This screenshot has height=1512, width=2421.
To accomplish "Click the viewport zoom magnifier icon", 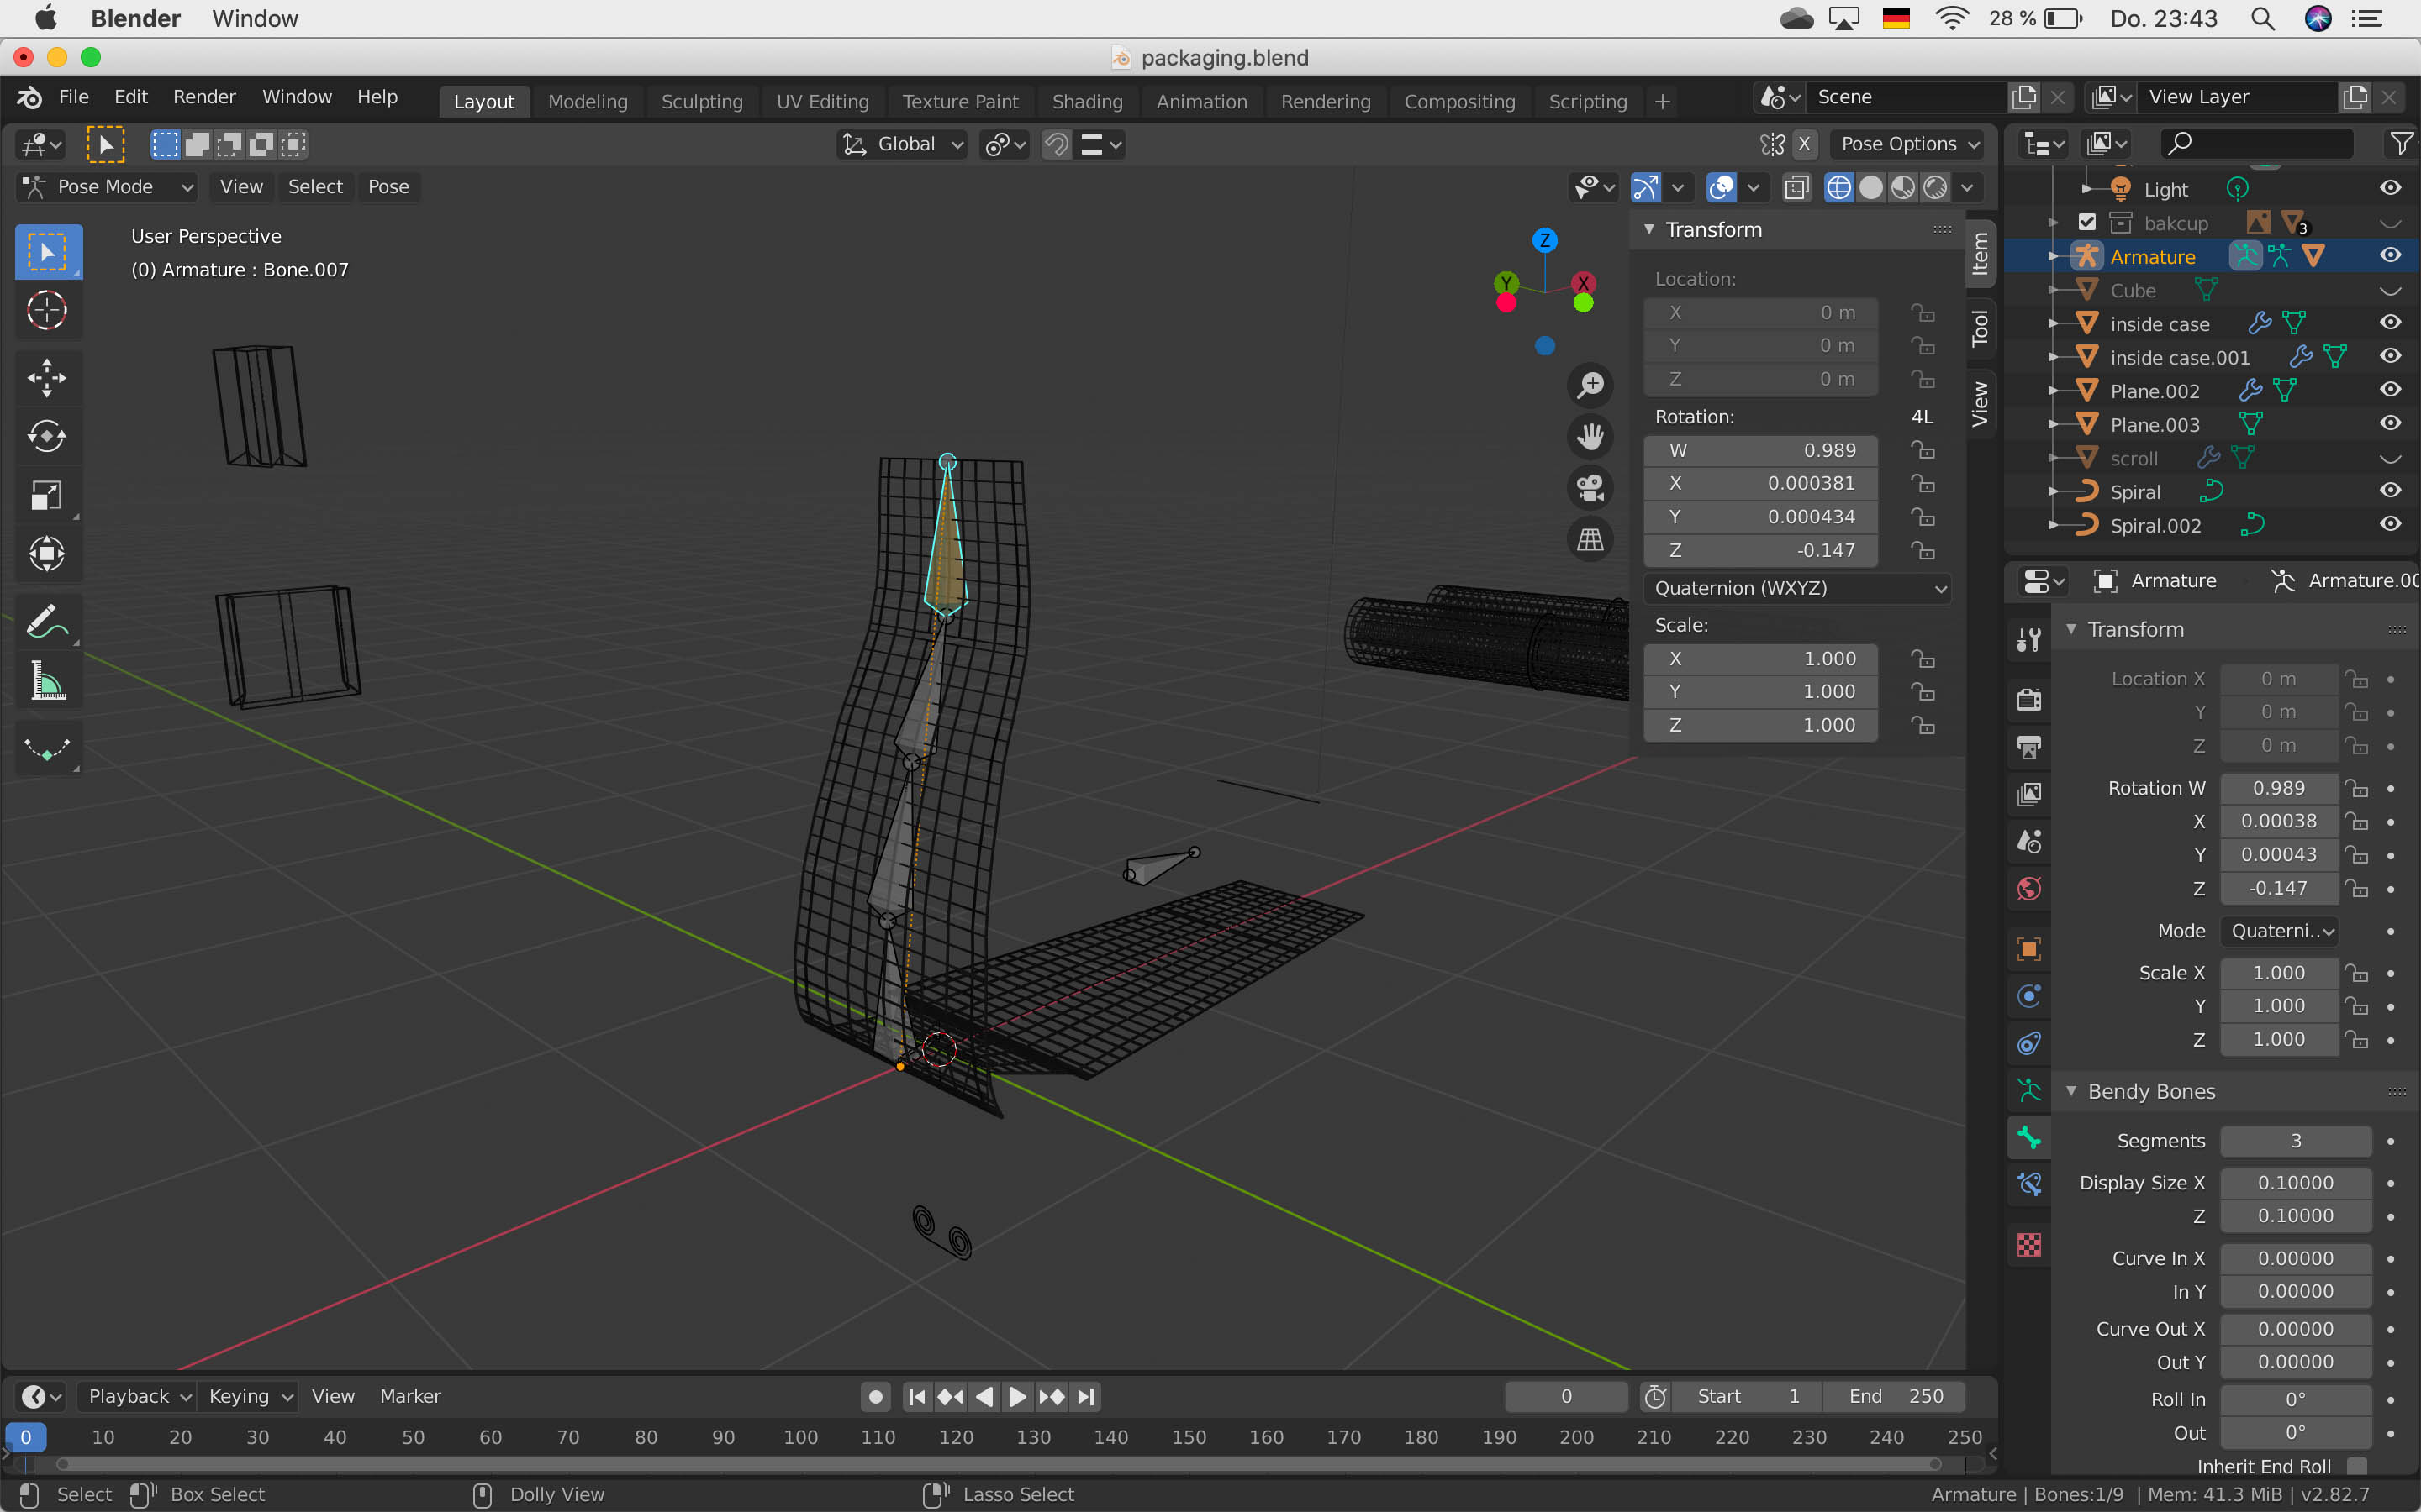I will tap(1590, 385).
